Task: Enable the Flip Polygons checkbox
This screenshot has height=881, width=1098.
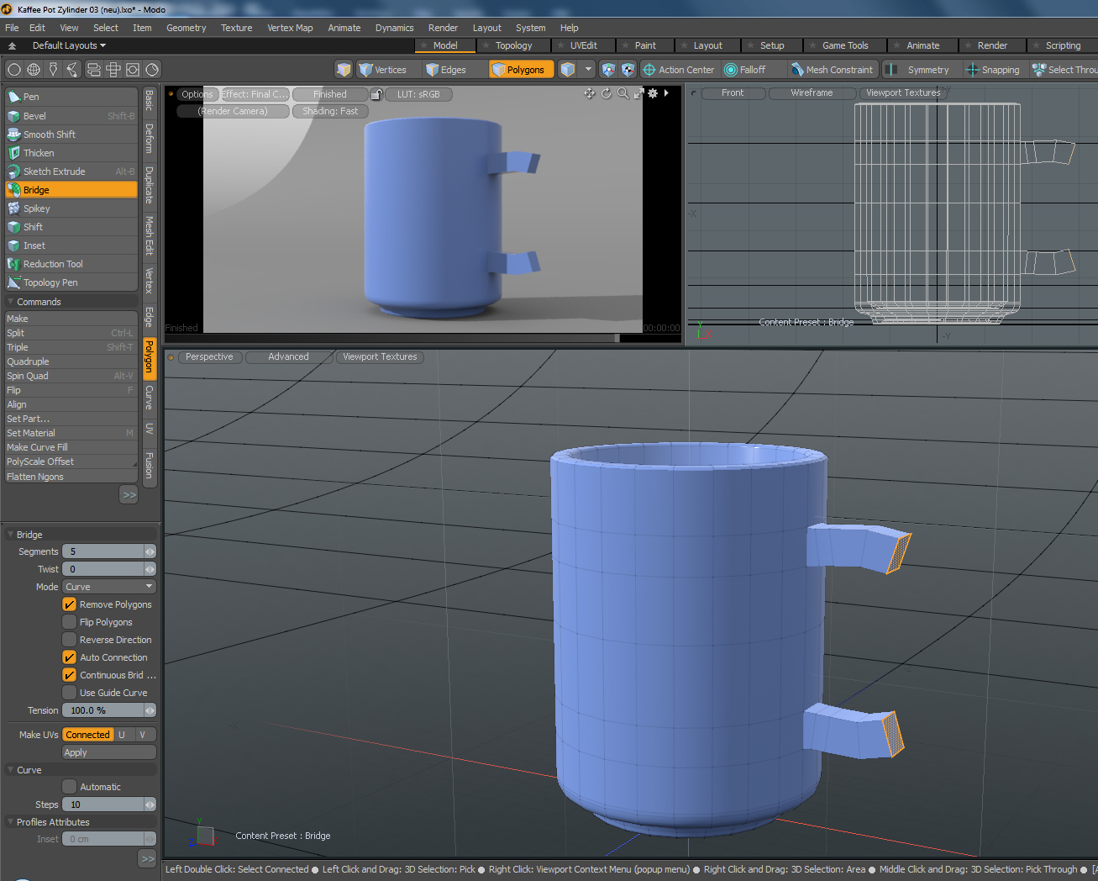Action: click(70, 622)
